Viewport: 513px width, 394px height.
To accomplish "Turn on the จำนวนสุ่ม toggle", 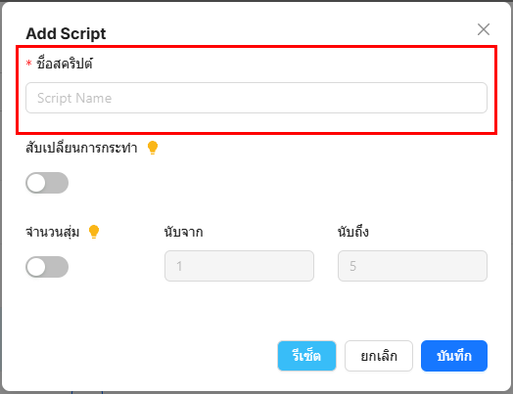I will [47, 267].
